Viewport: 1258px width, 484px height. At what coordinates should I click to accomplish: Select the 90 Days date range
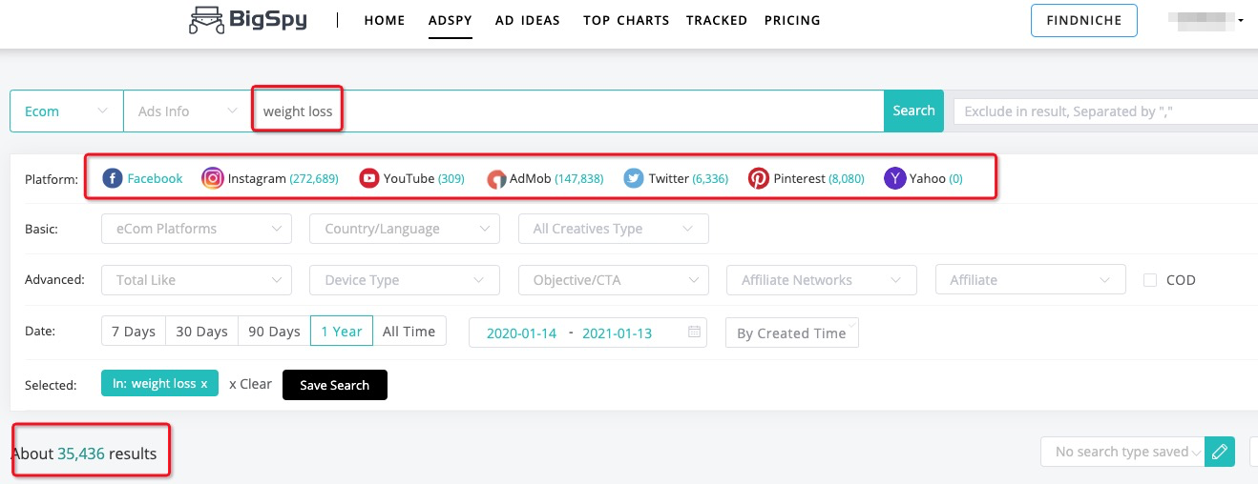click(274, 332)
